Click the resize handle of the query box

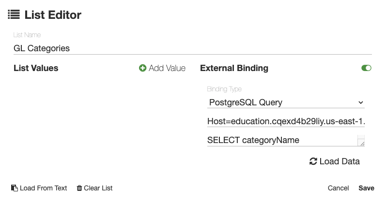(x=361, y=143)
